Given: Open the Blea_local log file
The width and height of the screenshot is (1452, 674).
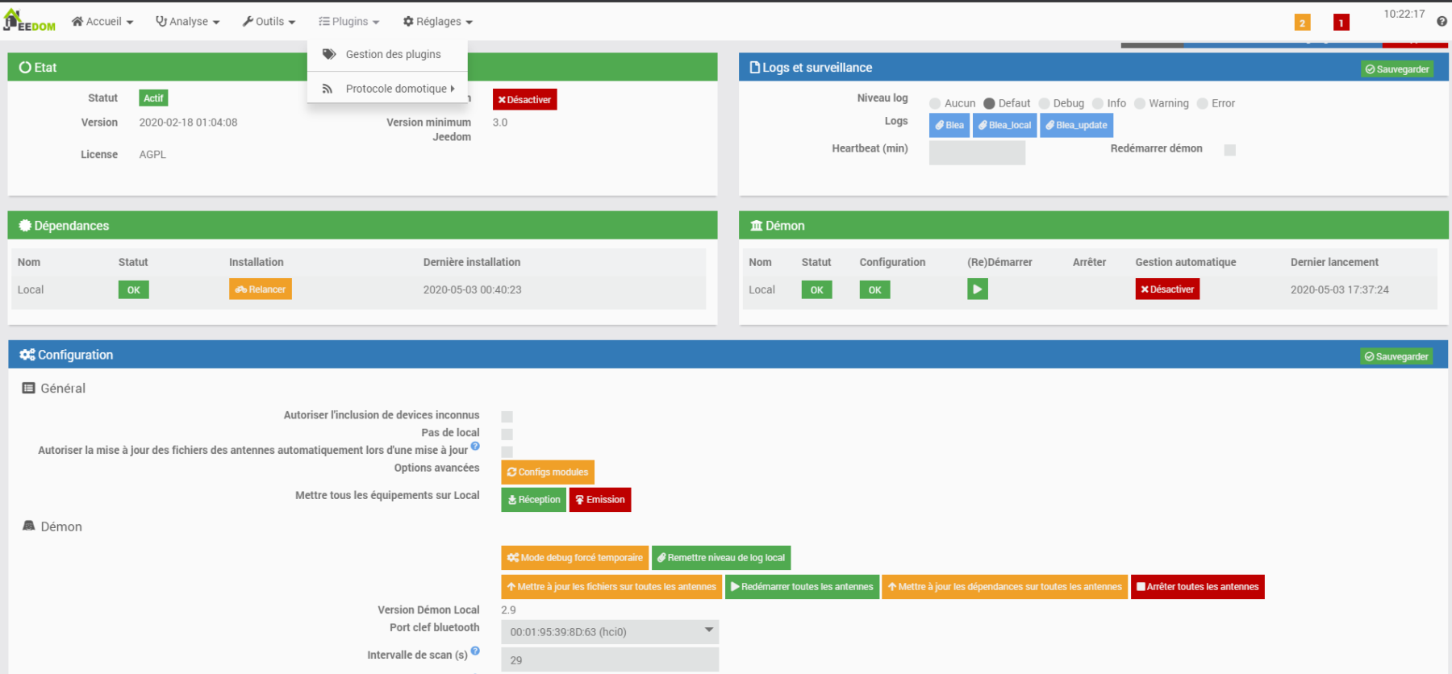Looking at the screenshot, I should coord(1004,125).
